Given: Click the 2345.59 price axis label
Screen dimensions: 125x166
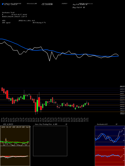Looking at the screenshot, I should tap(122, 96).
